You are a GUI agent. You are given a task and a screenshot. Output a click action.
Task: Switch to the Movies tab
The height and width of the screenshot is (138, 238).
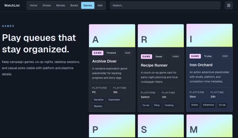pos(61,5)
